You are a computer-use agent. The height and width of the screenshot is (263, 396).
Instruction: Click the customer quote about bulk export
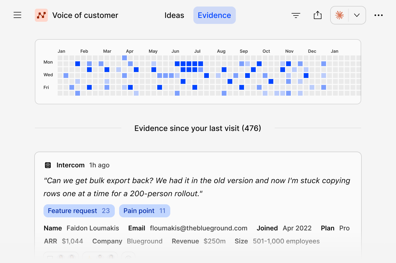tap(197, 187)
